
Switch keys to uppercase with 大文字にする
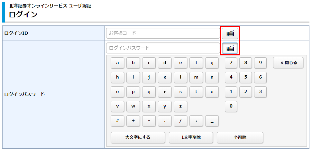tap(138, 137)
